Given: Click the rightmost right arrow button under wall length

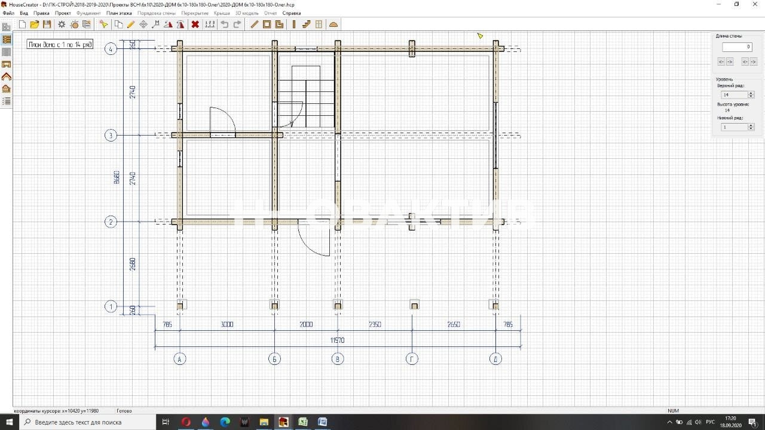Looking at the screenshot, I should point(753,62).
